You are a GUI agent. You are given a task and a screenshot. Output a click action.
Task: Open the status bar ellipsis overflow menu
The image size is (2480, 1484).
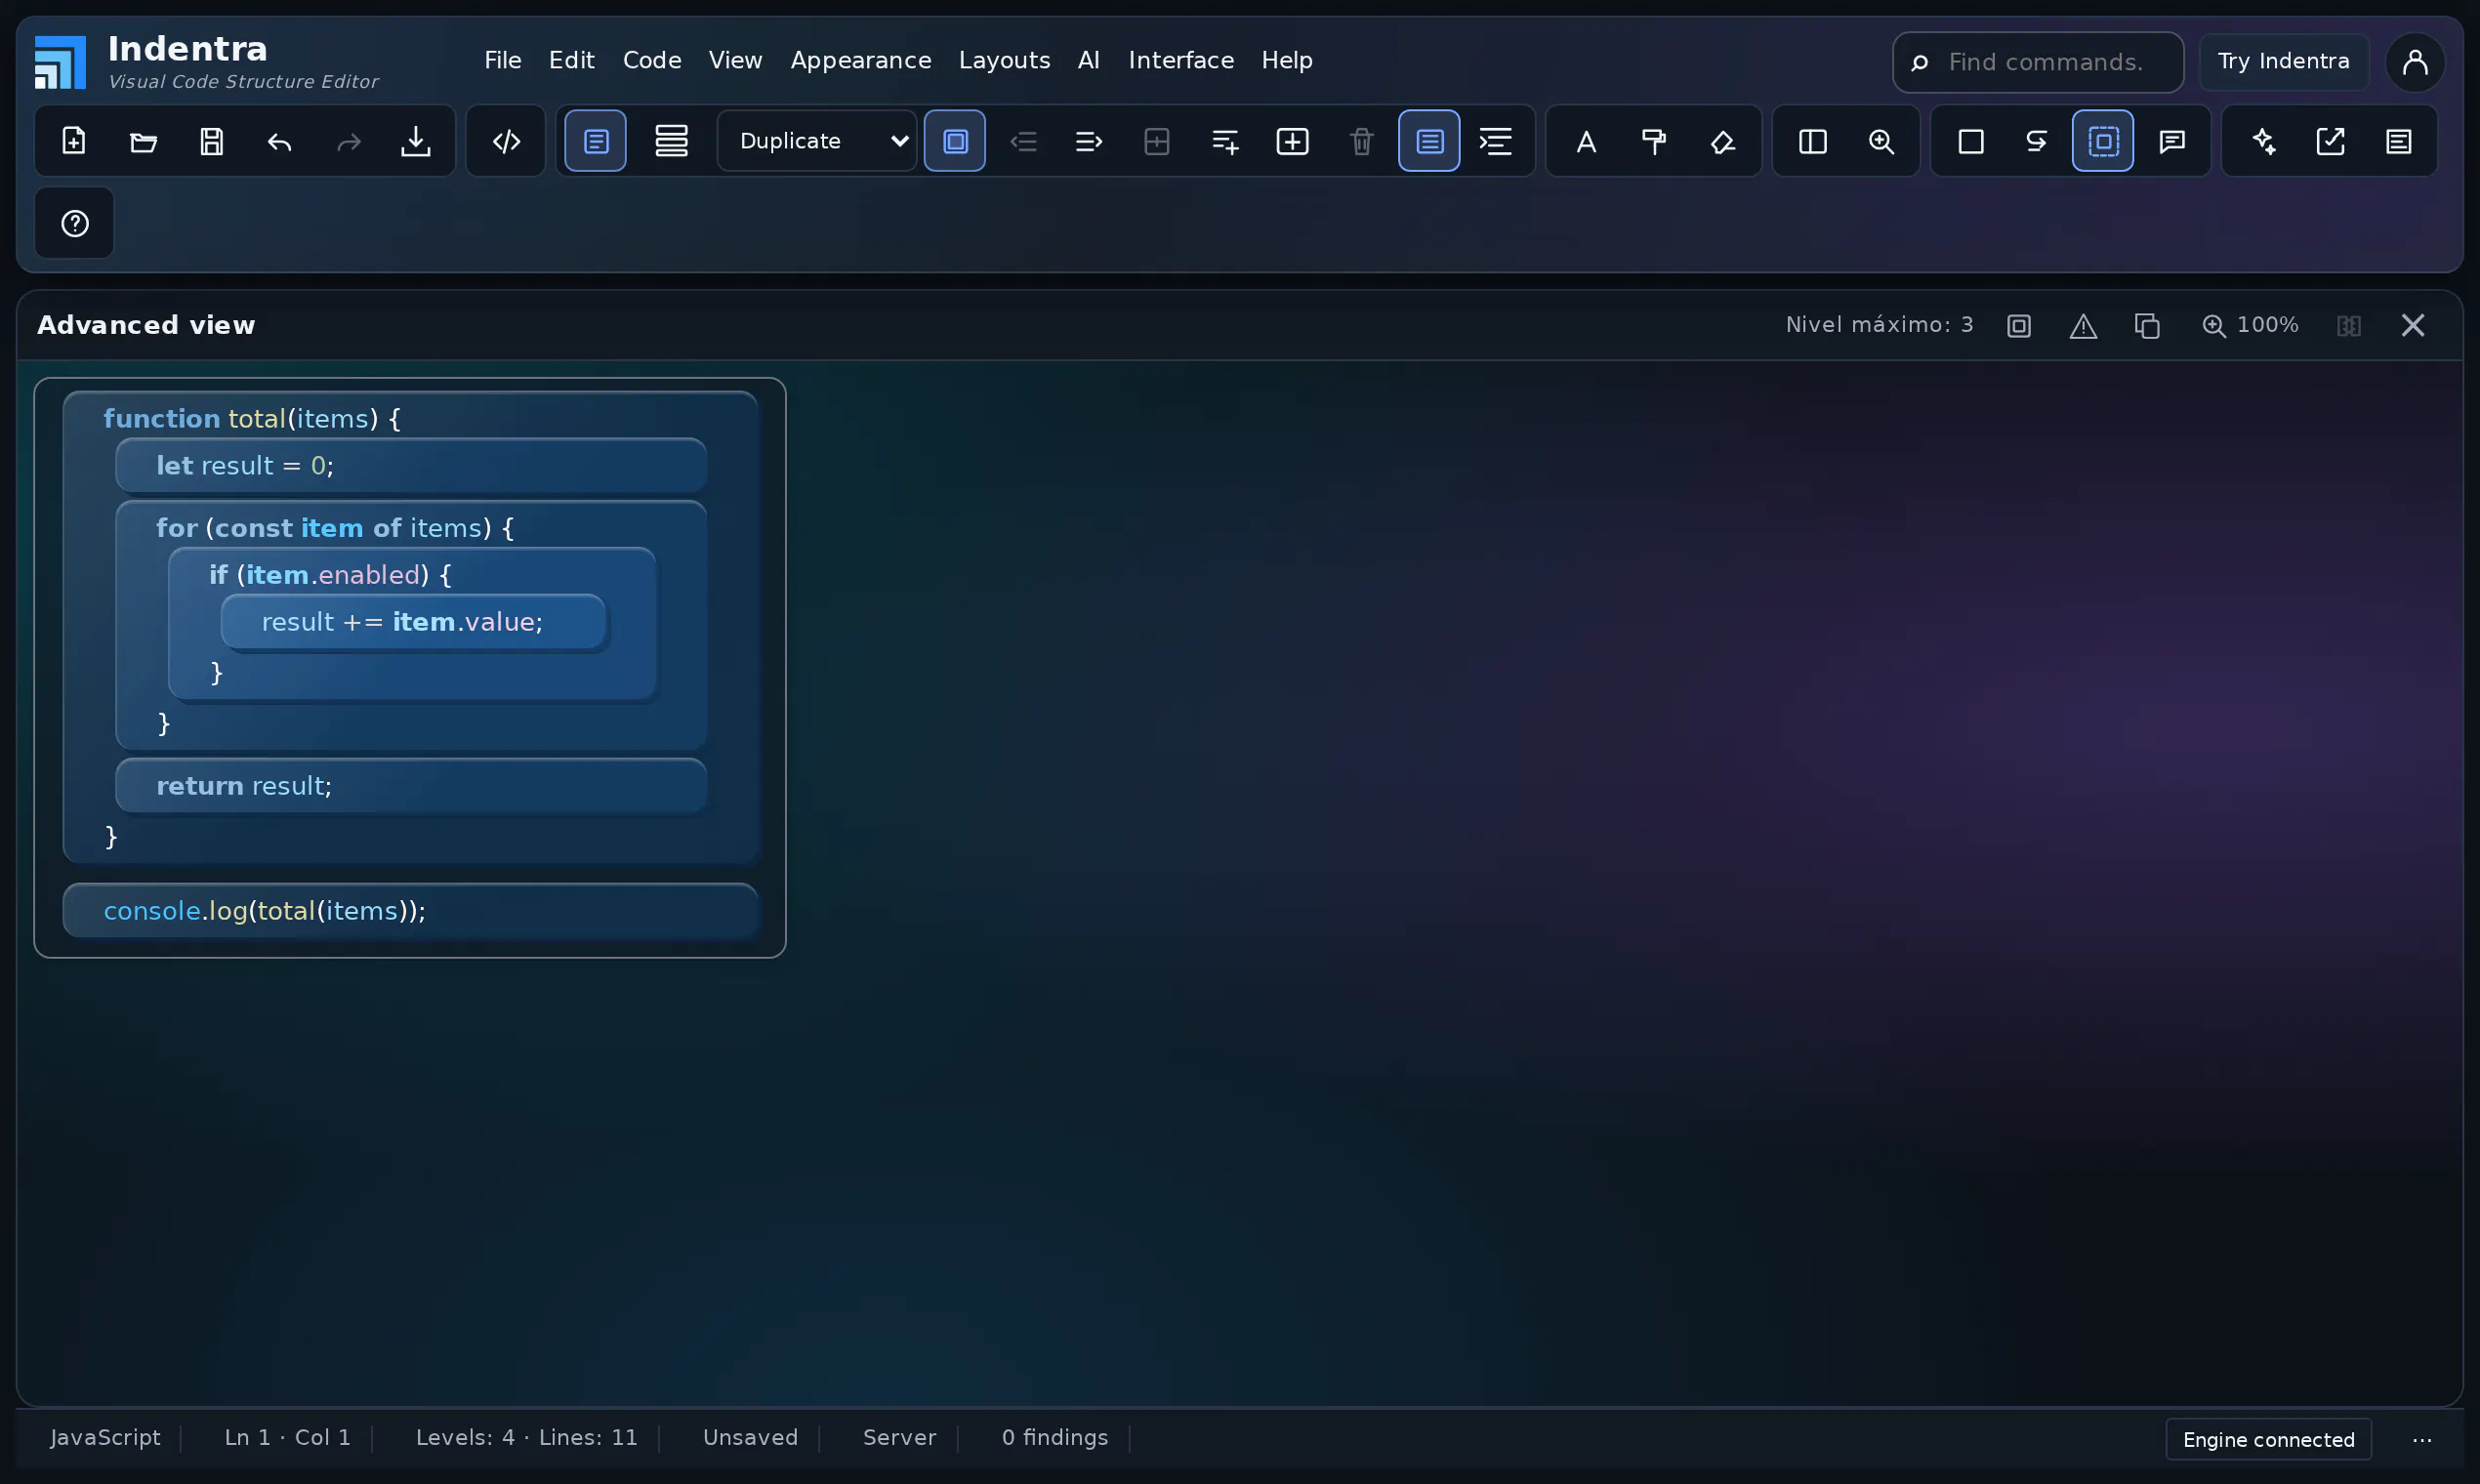click(x=2421, y=1440)
